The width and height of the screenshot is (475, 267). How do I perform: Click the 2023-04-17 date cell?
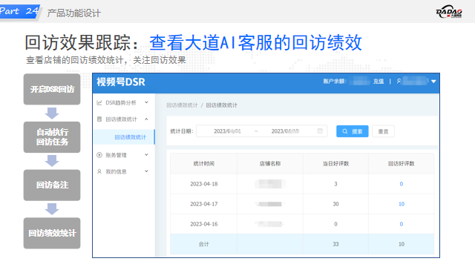204,204
